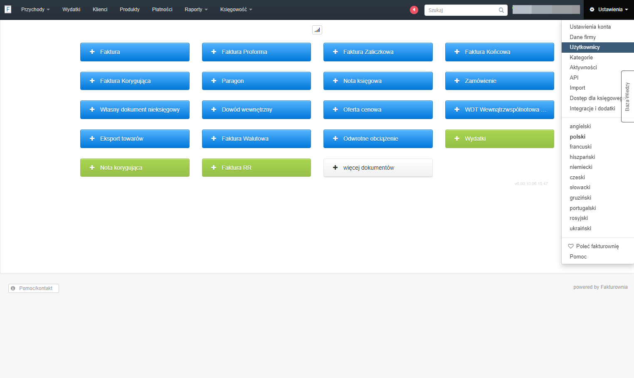Screen dimensions: 634x378
Task: Click the gear icon beside Ustawienia
Action: (x=592, y=10)
